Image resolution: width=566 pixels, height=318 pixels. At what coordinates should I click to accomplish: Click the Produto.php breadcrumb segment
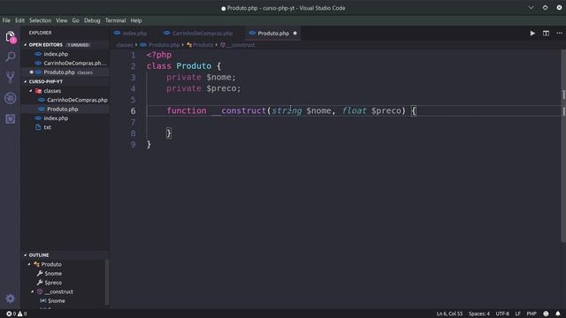click(164, 45)
